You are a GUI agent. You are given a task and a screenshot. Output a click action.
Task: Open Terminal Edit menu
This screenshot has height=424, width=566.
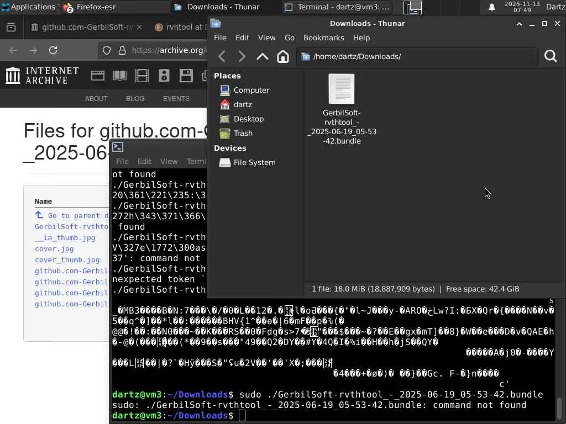tap(144, 162)
